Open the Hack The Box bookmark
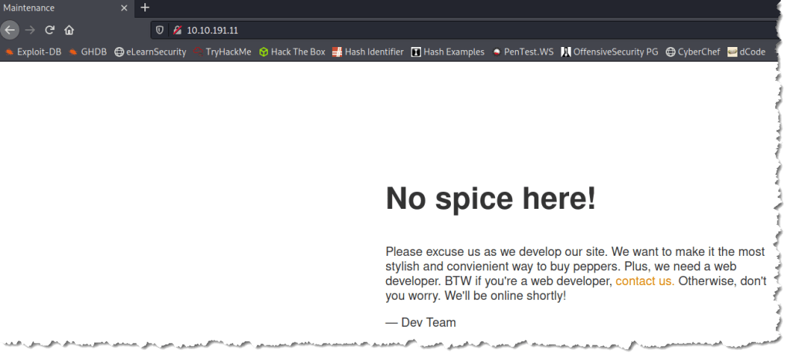 click(293, 52)
